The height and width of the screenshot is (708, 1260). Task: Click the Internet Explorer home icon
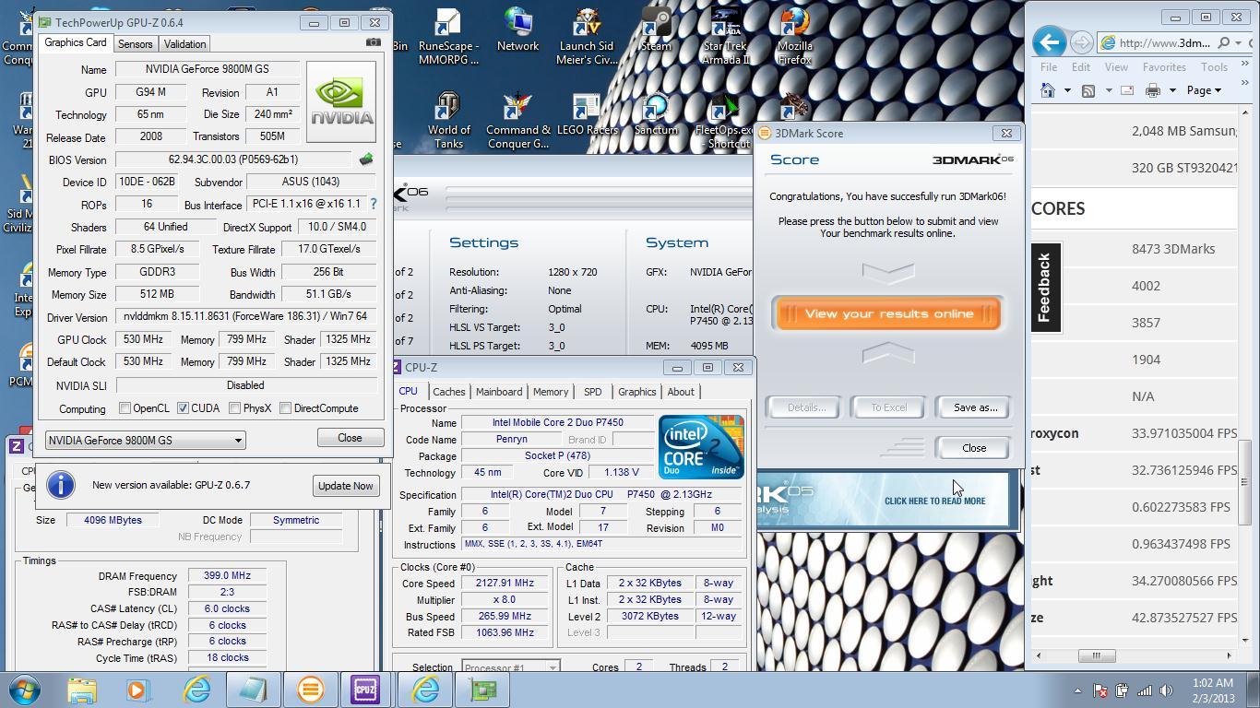click(1048, 90)
